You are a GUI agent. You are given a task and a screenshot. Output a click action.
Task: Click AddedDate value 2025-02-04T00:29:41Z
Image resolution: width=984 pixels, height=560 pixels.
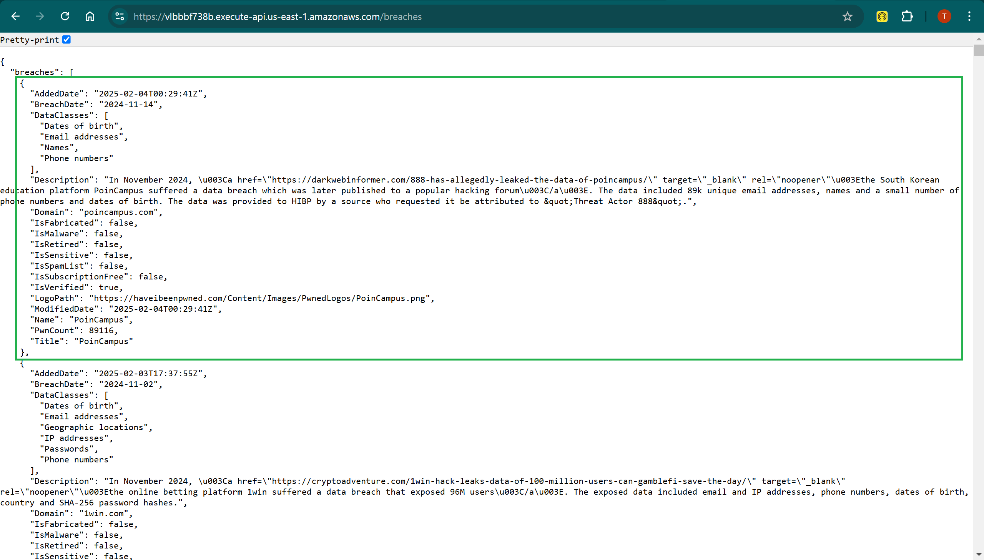tap(148, 94)
